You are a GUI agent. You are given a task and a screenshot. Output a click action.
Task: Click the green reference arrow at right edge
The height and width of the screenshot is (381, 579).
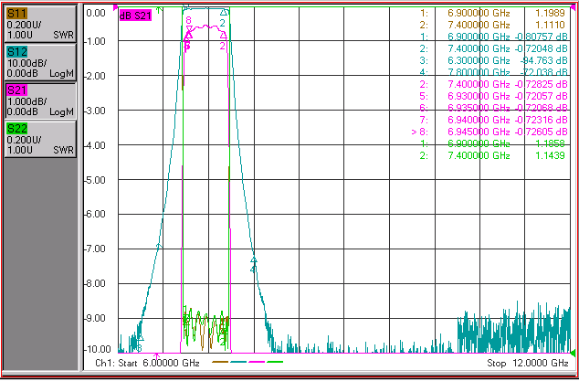574,353
